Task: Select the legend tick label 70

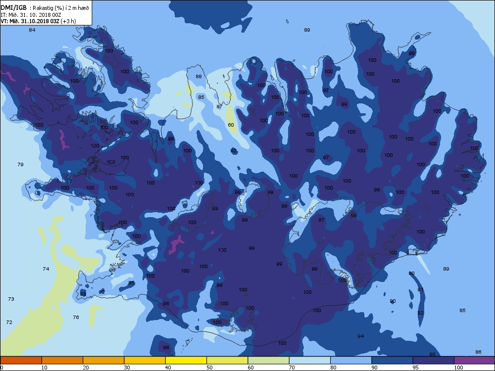Action: 292,368
